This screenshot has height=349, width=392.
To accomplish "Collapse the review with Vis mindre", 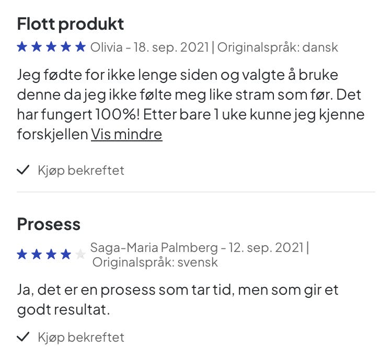I will coord(126,135).
